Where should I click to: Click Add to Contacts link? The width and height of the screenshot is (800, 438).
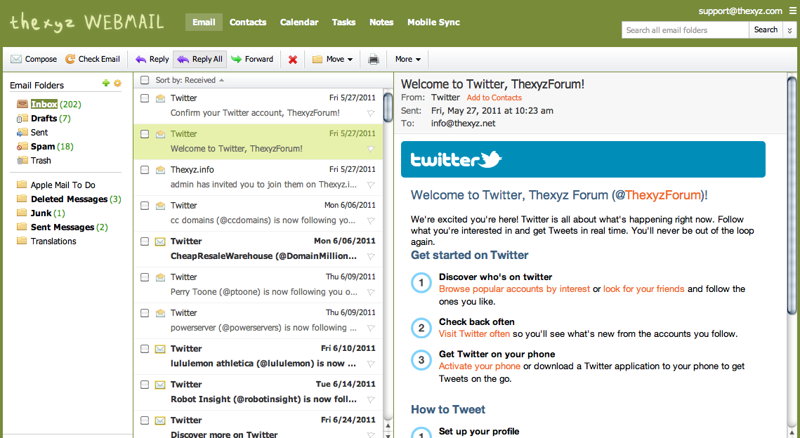click(494, 98)
